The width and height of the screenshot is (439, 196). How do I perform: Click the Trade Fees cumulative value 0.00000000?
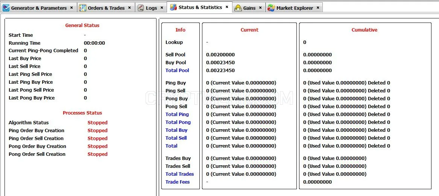pyautogui.click(x=317, y=182)
